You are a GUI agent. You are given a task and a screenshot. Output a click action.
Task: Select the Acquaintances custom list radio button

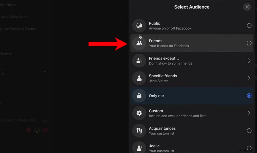[x=249, y=131]
